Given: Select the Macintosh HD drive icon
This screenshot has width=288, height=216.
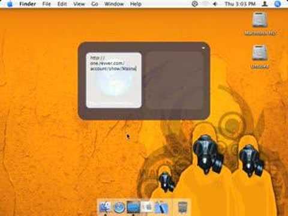Looking at the screenshot, I should pos(260,20).
